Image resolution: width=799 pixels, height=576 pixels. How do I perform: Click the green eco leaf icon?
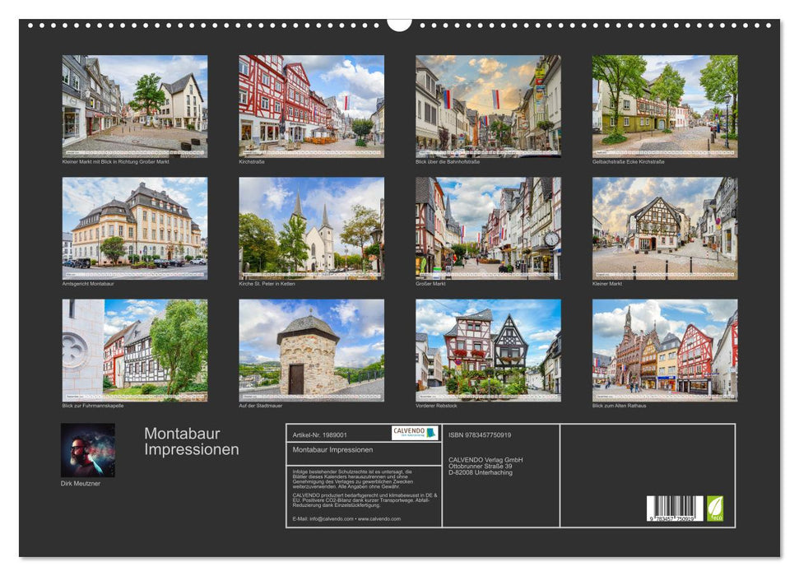[715, 508]
